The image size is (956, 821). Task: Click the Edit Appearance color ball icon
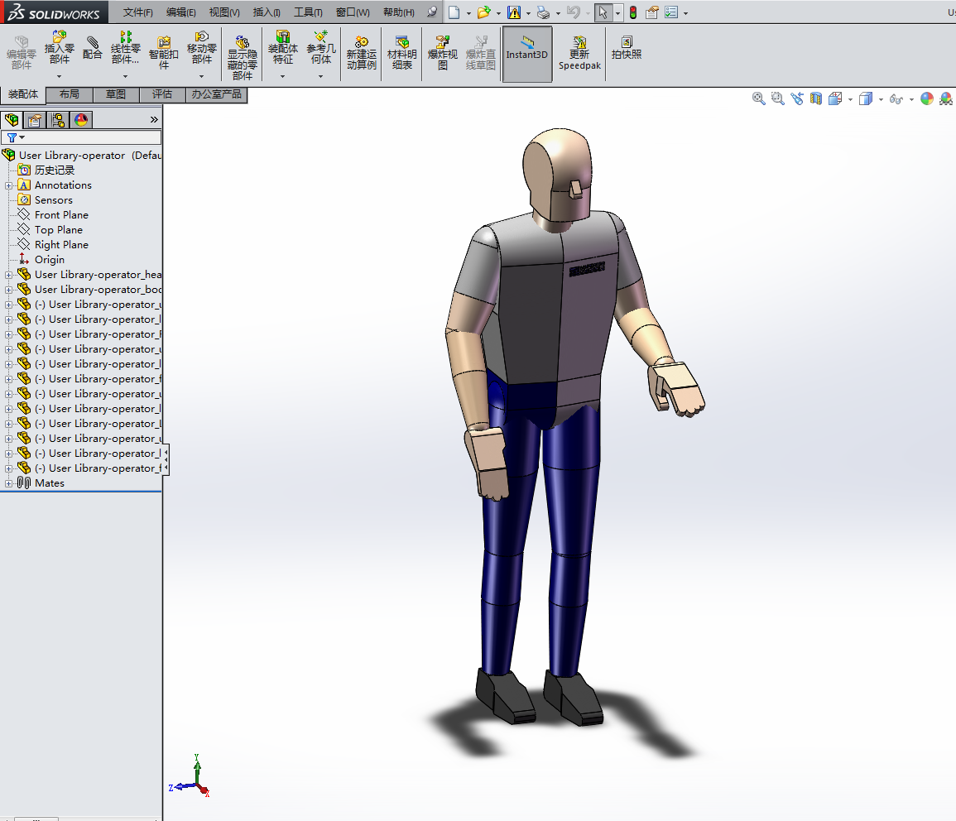tap(926, 98)
